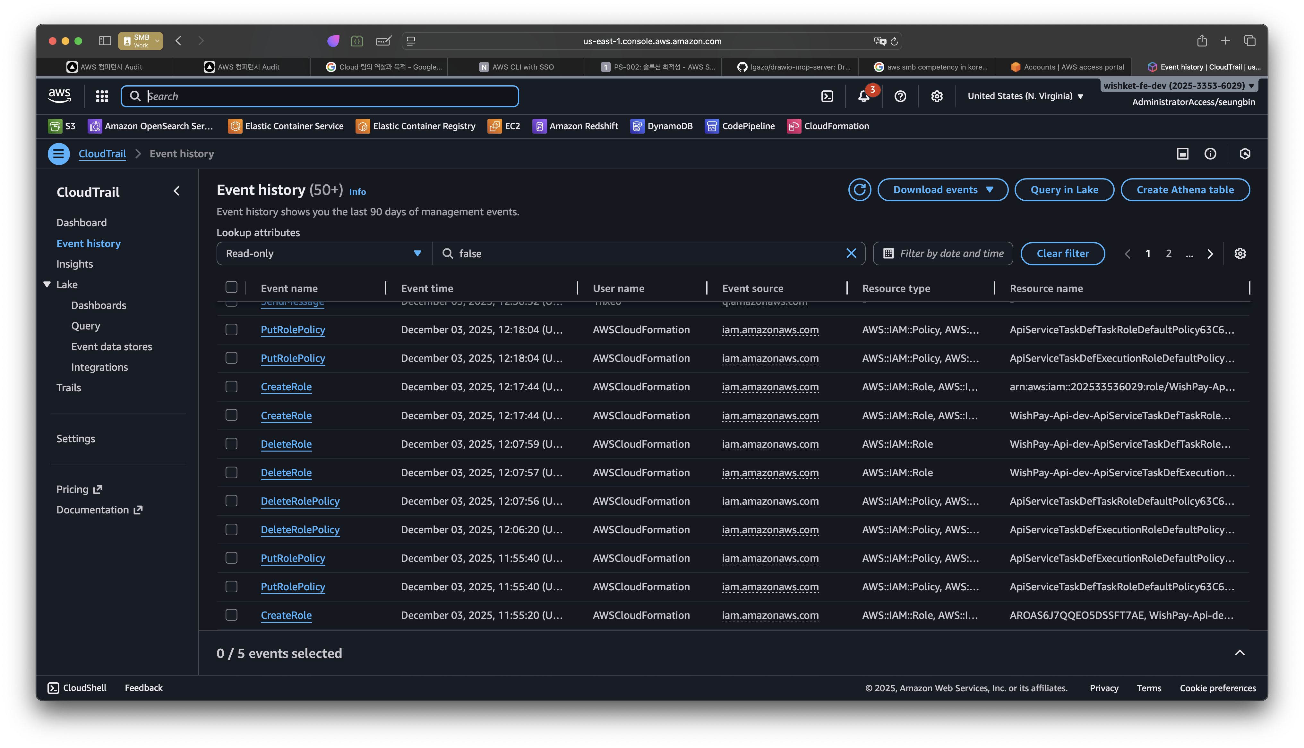Viewport: 1304px width, 748px height.
Task: Open the DeleteRolePolicy 12:07:56 event link
Action: (300, 501)
